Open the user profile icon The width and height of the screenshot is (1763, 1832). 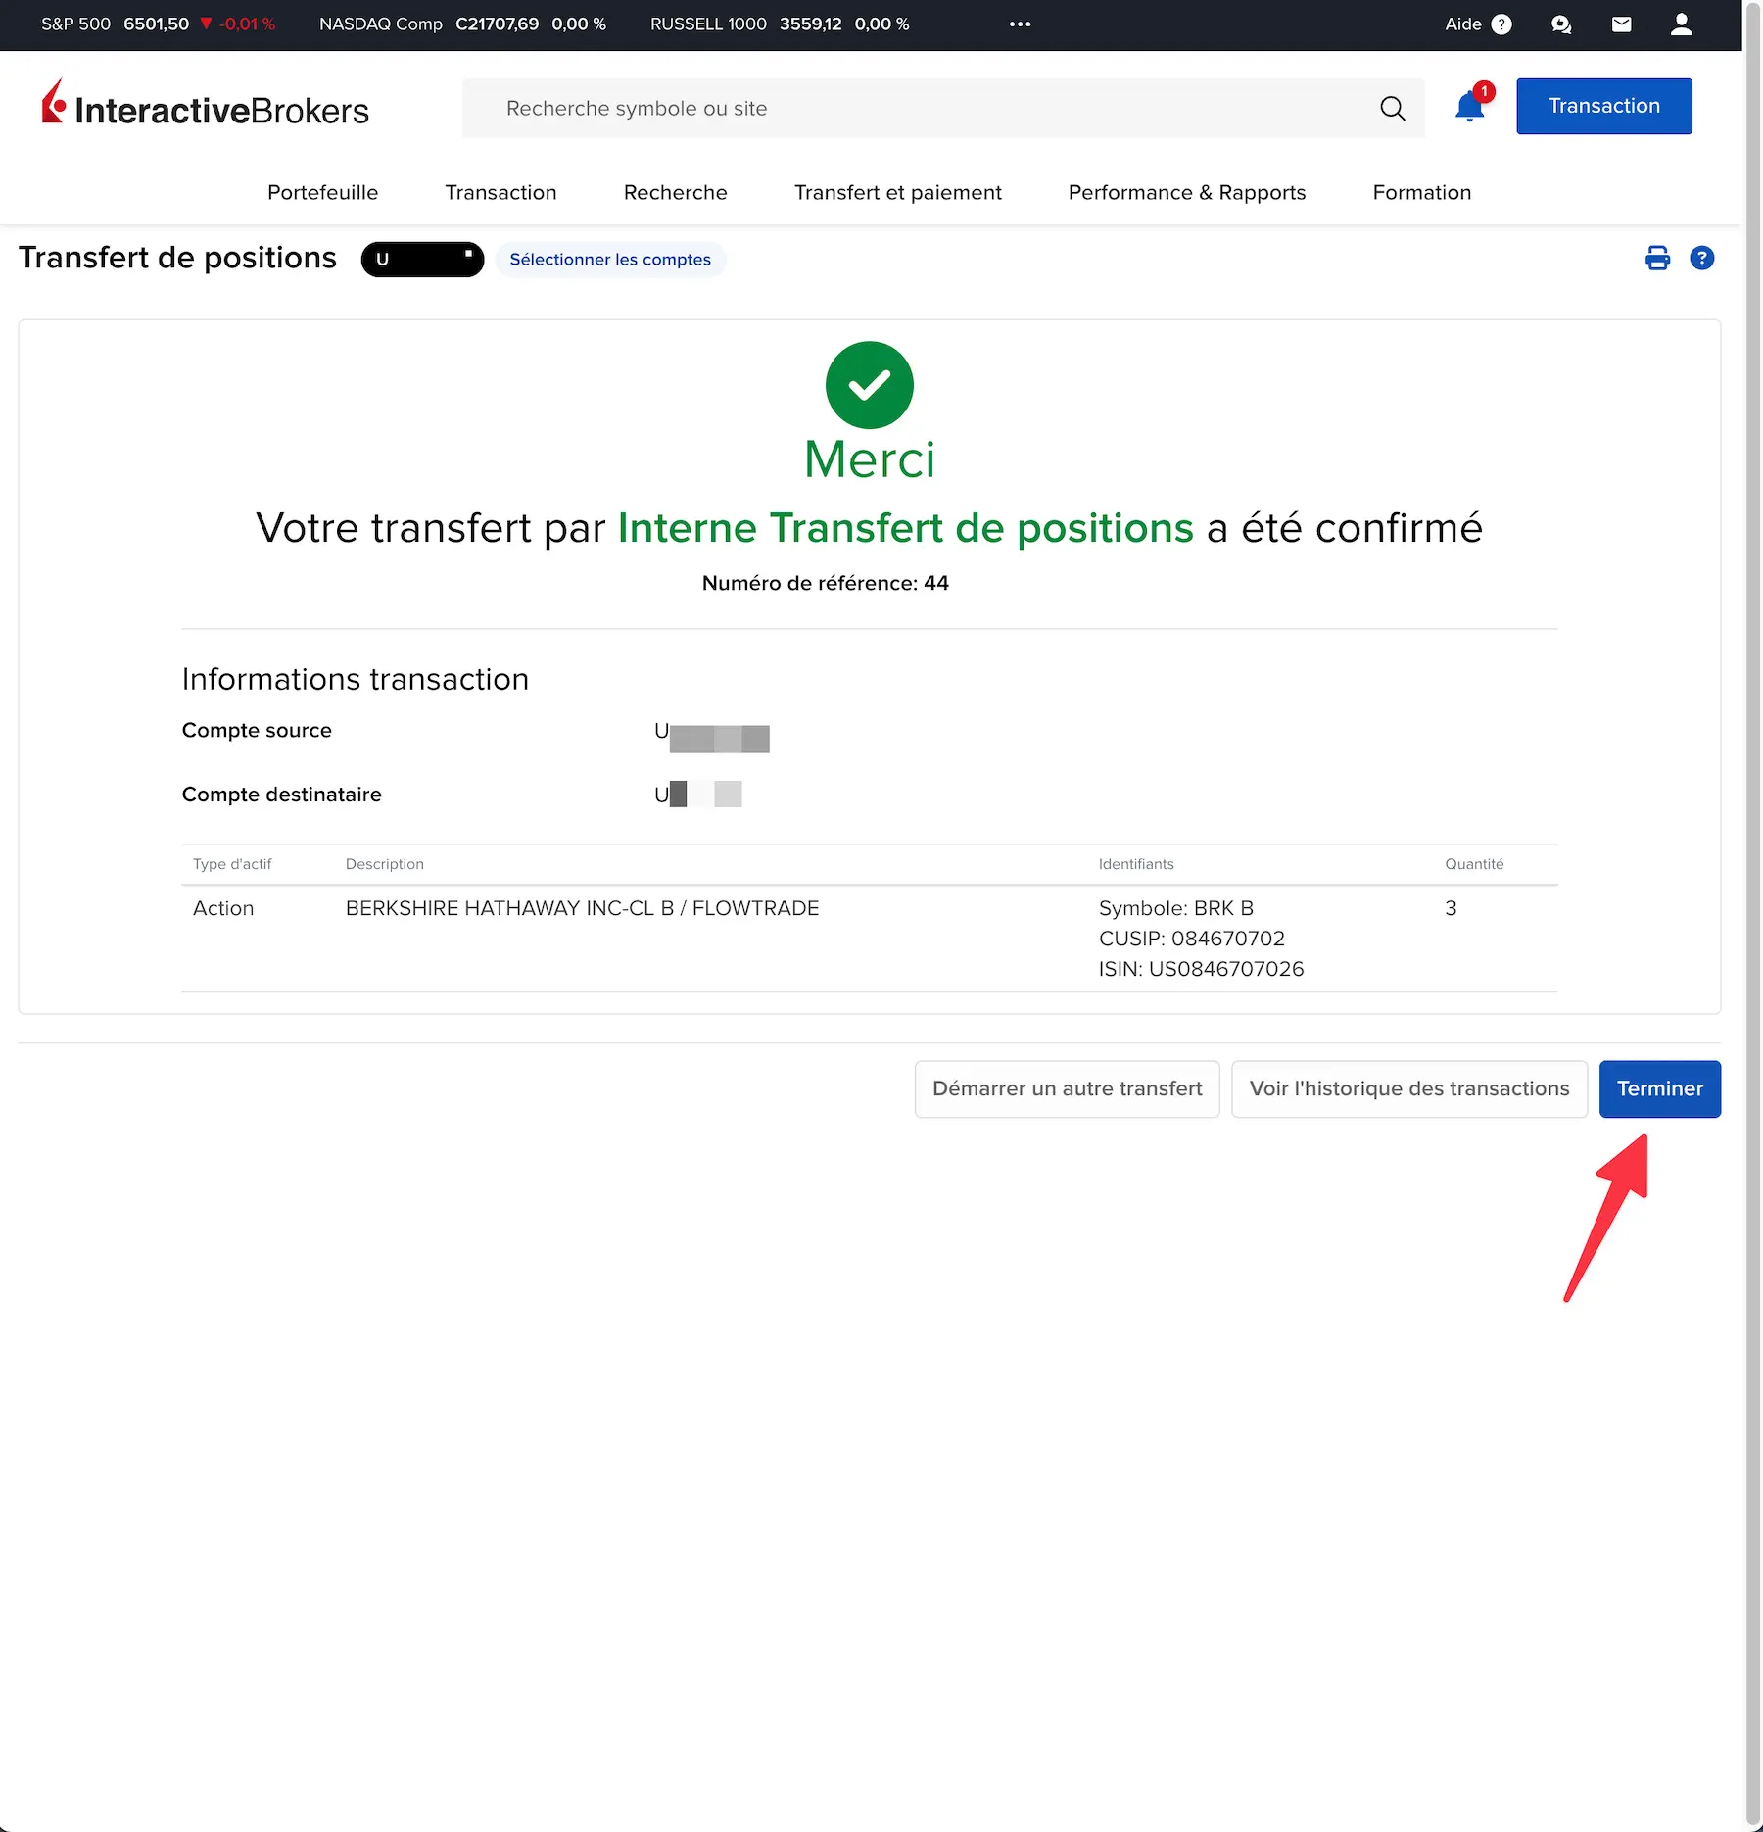1682,24
